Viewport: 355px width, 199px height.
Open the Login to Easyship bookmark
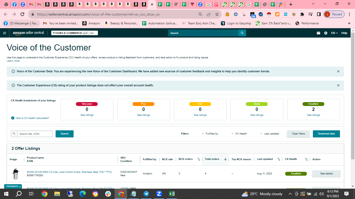pyautogui.click(x=236, y=23)
